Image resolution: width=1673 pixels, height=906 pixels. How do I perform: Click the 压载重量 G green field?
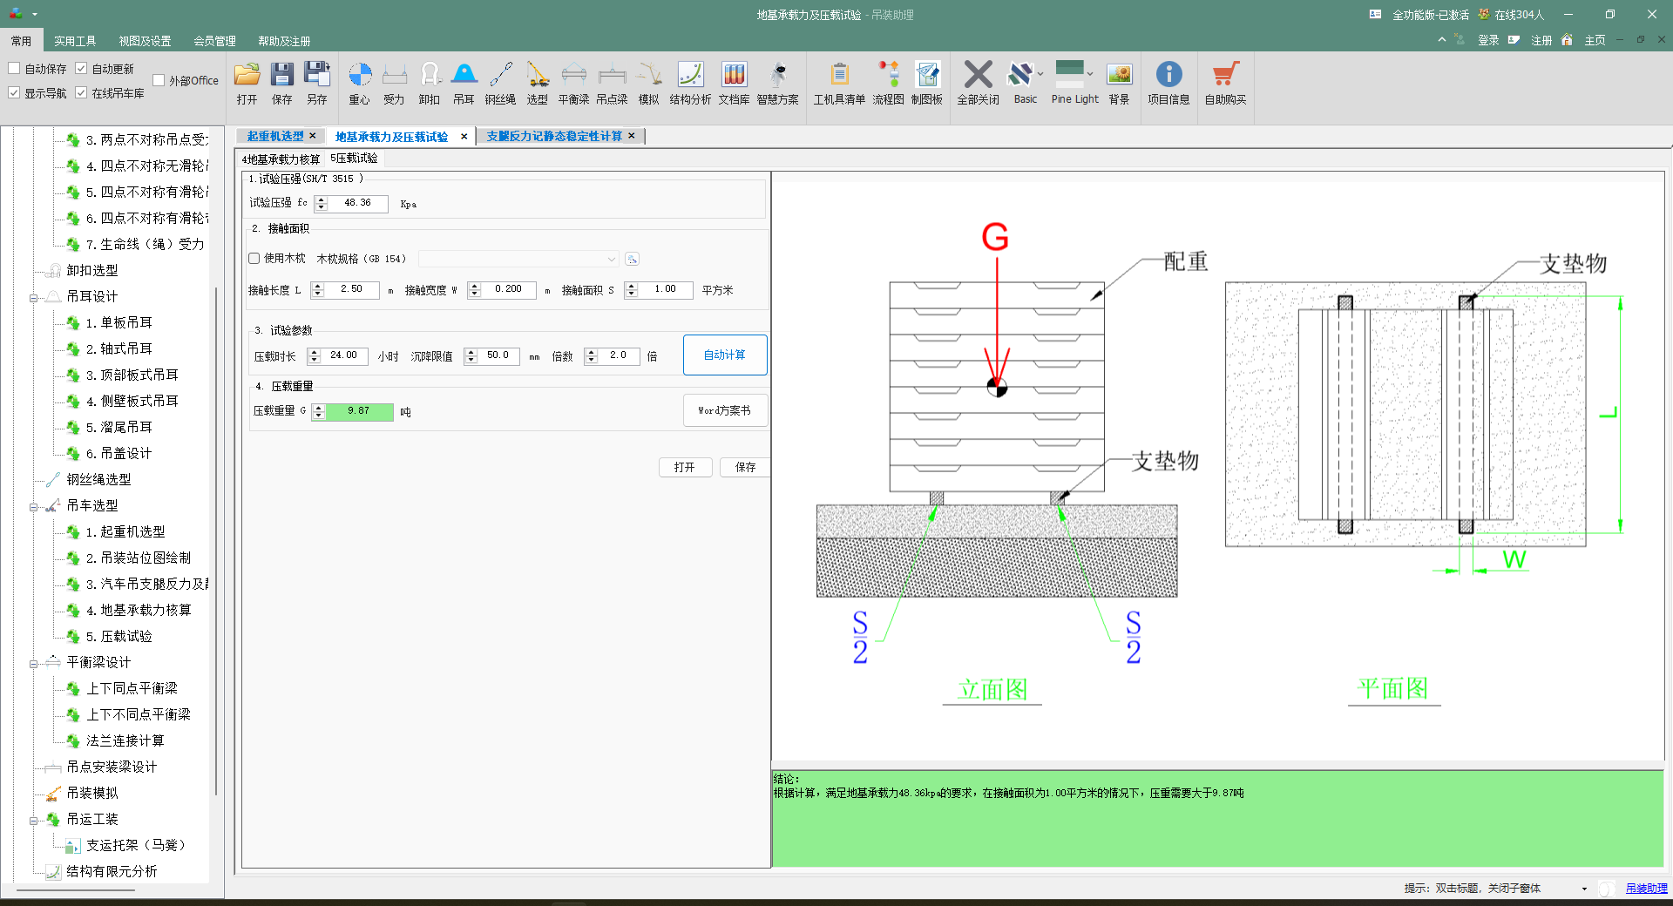click(359, 411)
